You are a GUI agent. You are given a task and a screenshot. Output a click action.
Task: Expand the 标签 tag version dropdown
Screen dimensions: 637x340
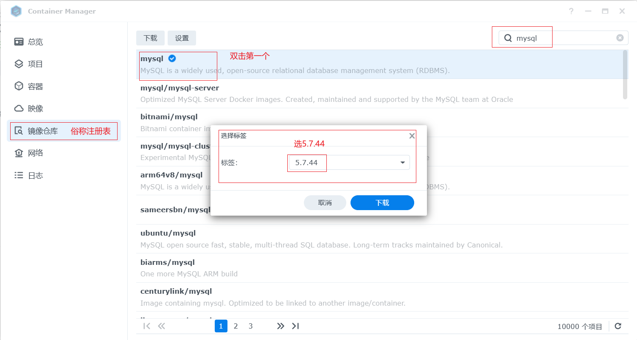pos(402,163)
